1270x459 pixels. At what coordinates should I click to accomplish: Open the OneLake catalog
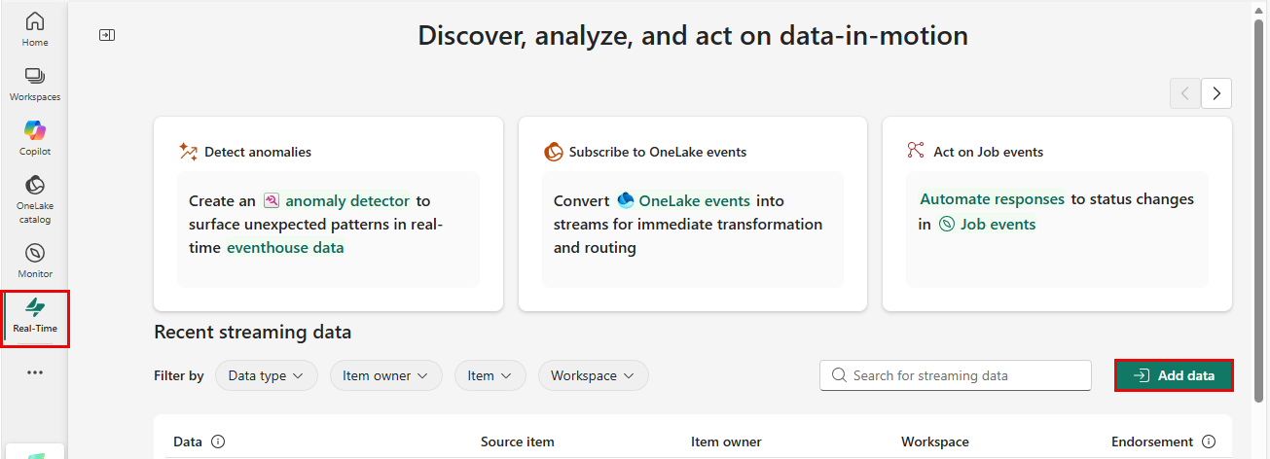click(x=35, y=197)
